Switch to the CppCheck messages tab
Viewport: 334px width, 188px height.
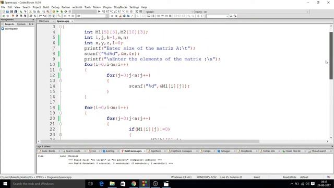pos(182,151)
